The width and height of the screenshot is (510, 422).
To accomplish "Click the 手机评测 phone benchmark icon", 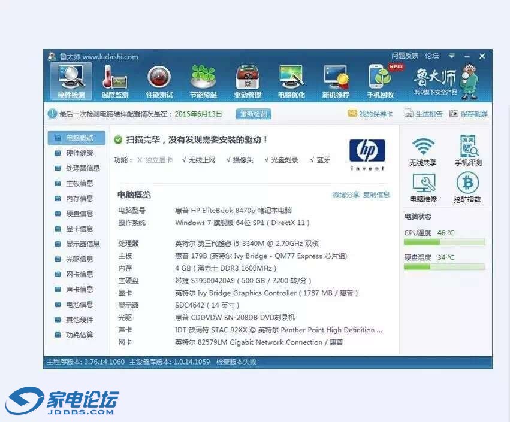I will pos(468,151).
